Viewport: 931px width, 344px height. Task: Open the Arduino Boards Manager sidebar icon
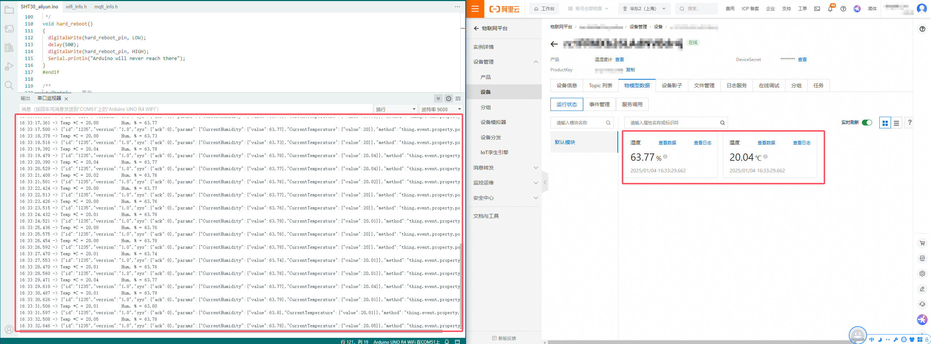(x=9, y=29)
